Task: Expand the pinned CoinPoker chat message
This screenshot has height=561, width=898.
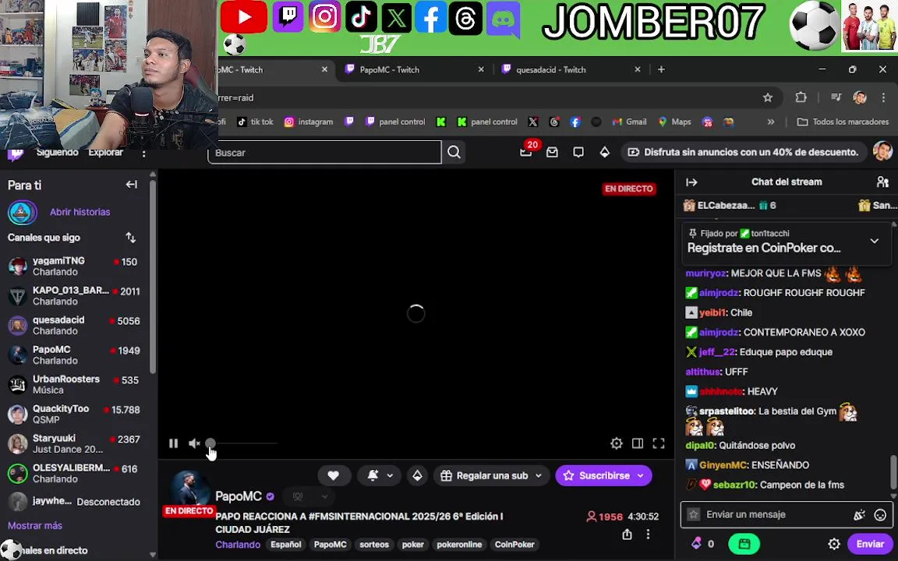Action: pos(874,241)
